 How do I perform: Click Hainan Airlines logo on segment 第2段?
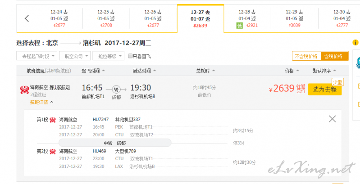[53, 152]
